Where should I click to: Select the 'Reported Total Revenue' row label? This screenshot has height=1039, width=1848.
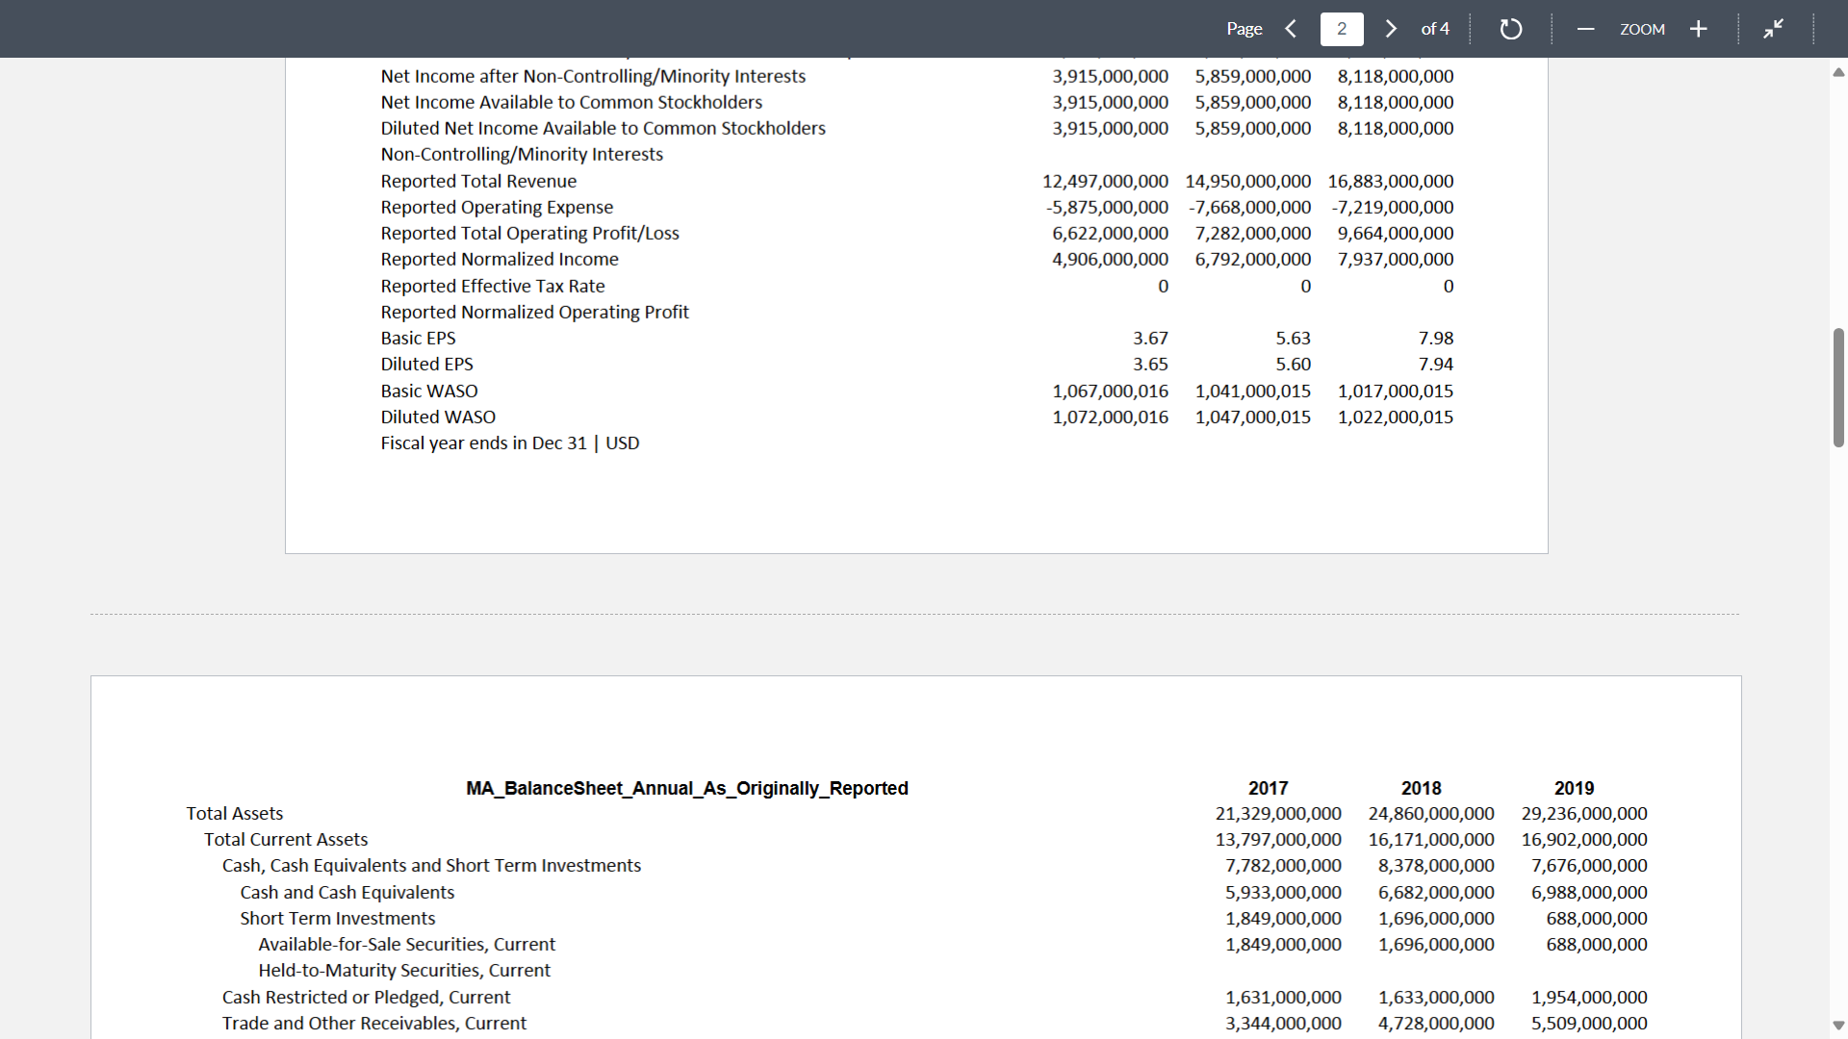(x=478, y=181)
